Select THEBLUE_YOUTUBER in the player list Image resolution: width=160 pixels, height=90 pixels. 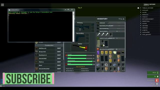(147, 8)
